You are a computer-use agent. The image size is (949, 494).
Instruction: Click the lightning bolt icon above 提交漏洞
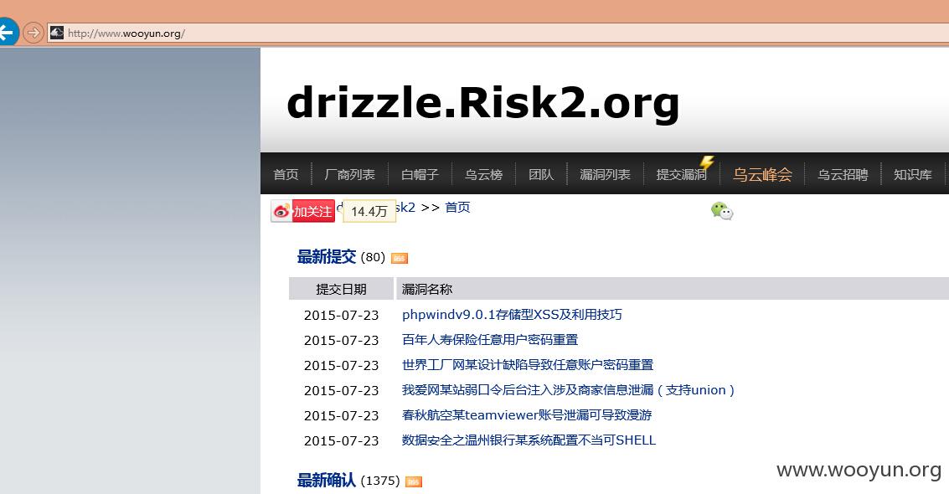pyautogui.click(x=707, y=162)
